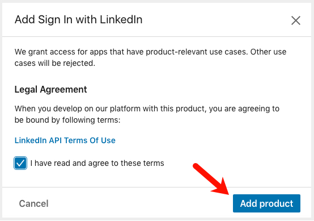This screenshot has width=314, height=221.
Task: Abort adding the product via Cancel
Action: (x=33, y=203)
